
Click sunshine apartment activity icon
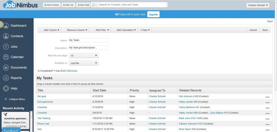pos(5,114)
